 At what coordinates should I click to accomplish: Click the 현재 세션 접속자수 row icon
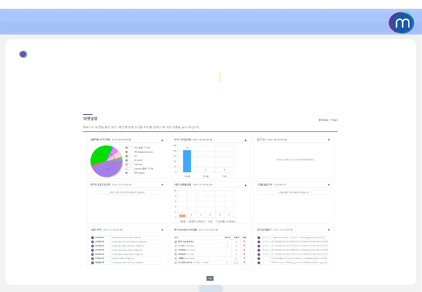(x=176, y=242)
